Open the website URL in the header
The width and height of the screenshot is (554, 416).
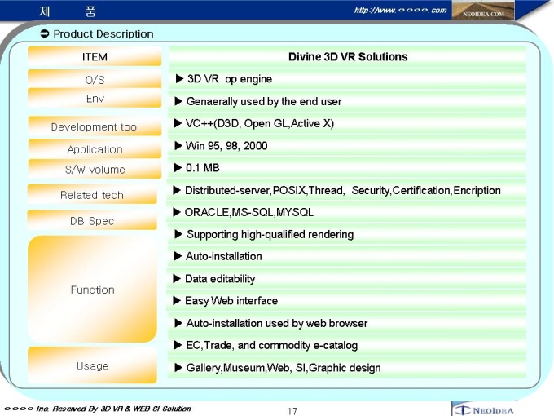400,10
